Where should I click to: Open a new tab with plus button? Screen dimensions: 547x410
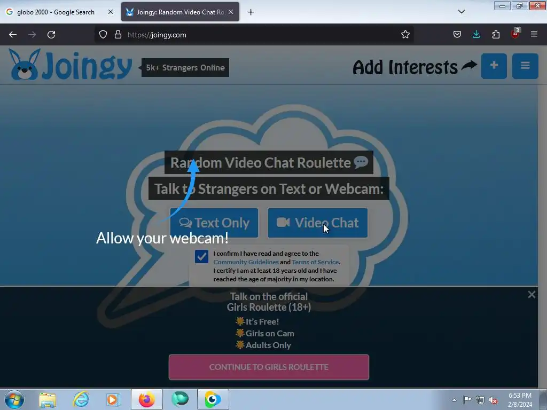coord(251,12)
